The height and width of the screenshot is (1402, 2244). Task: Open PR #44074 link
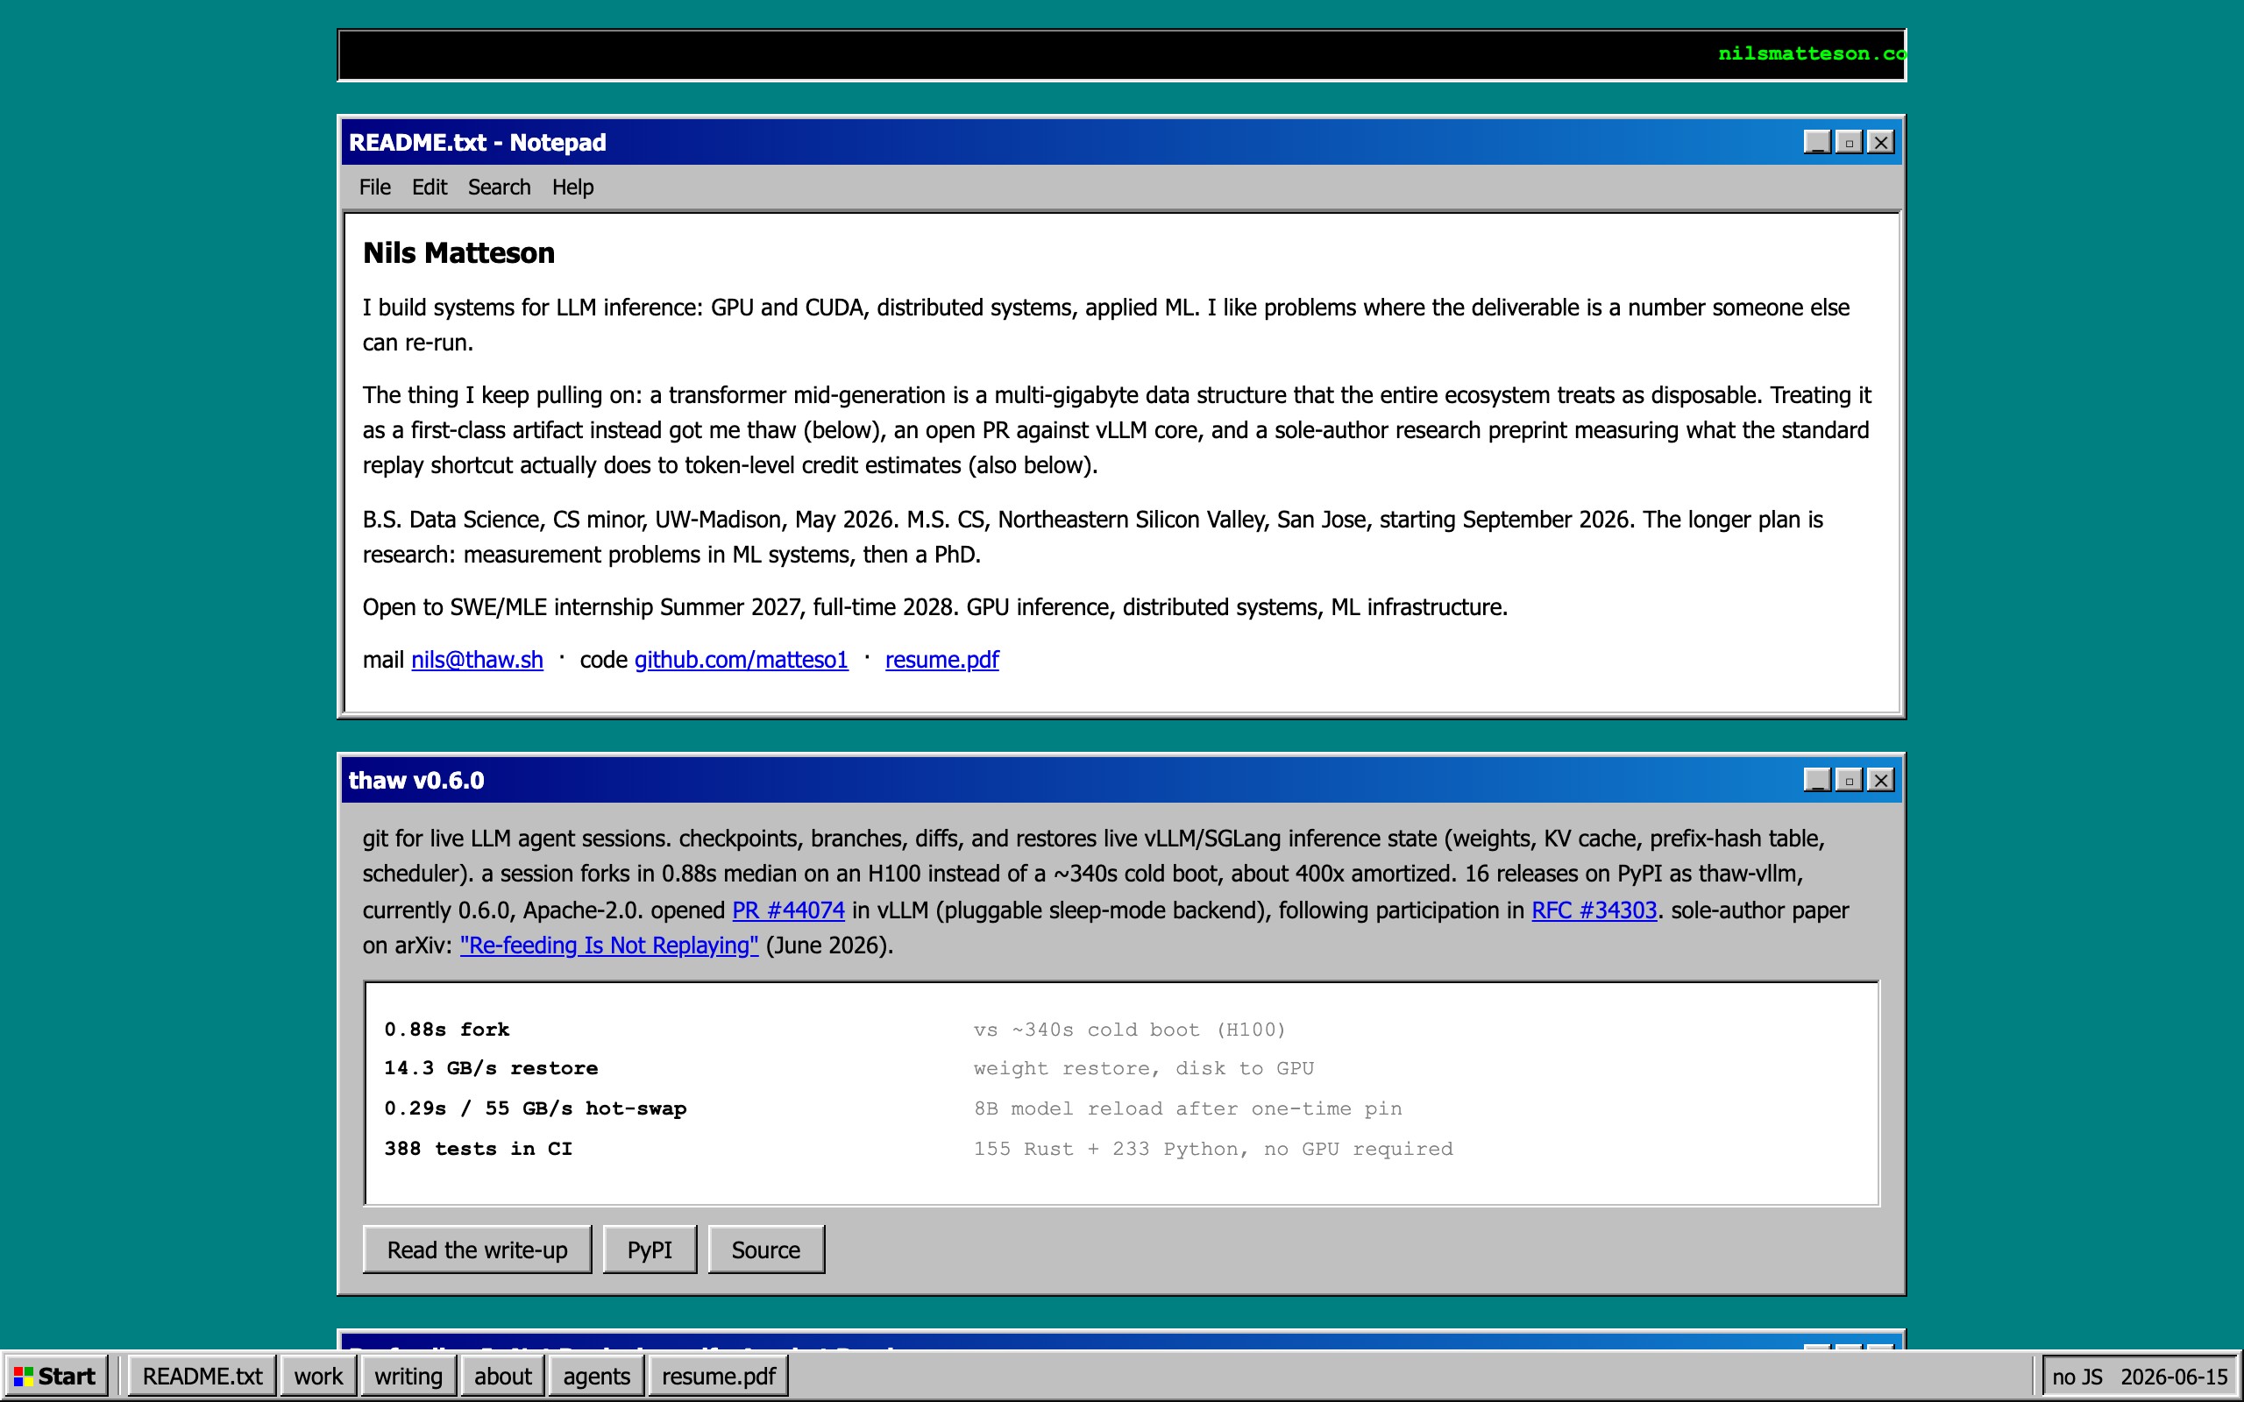(x=788, y=910)
